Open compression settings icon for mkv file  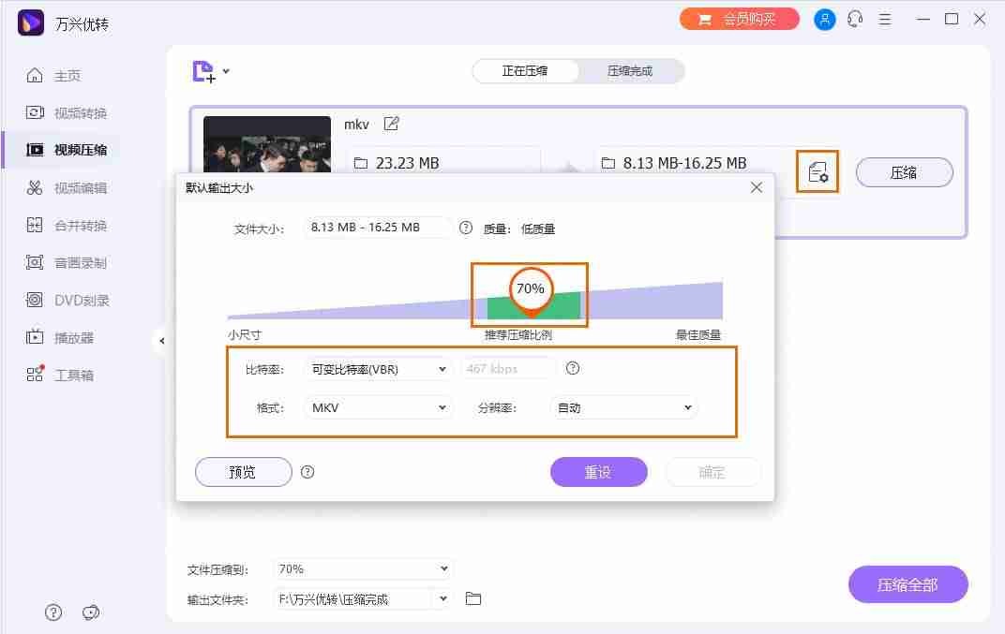pos(817,171)
